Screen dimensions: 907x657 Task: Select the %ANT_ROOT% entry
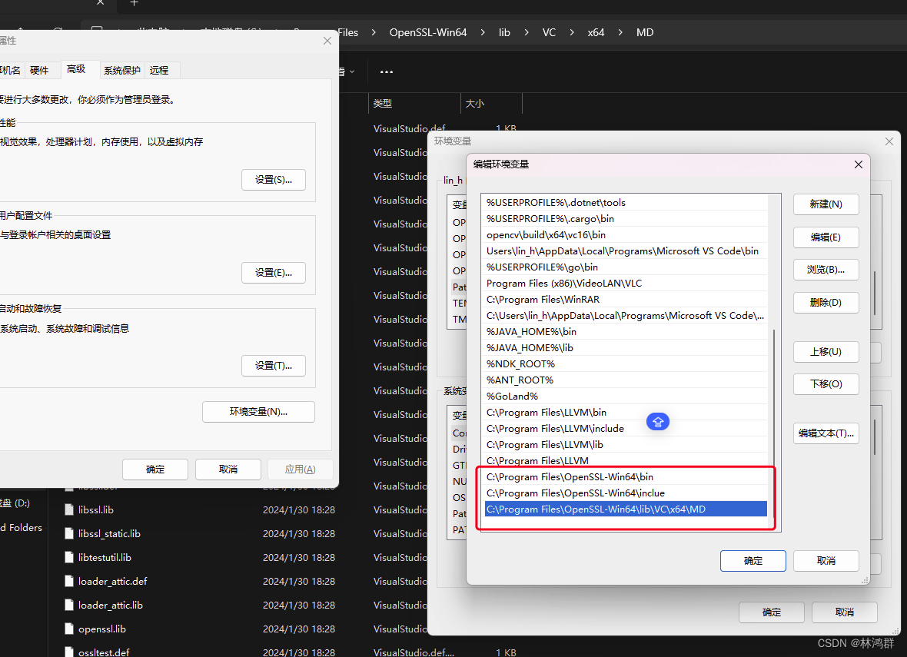[626, 380]
